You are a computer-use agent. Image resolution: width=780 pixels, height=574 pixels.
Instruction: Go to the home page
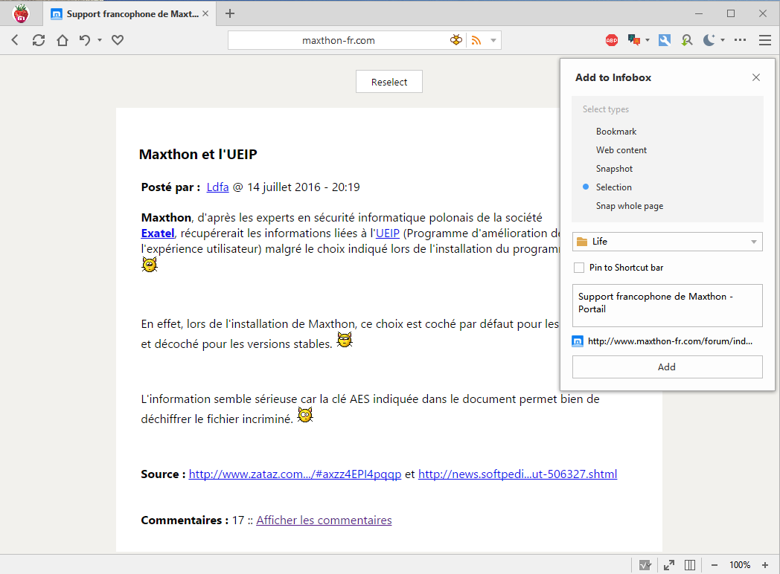(63, 40)
